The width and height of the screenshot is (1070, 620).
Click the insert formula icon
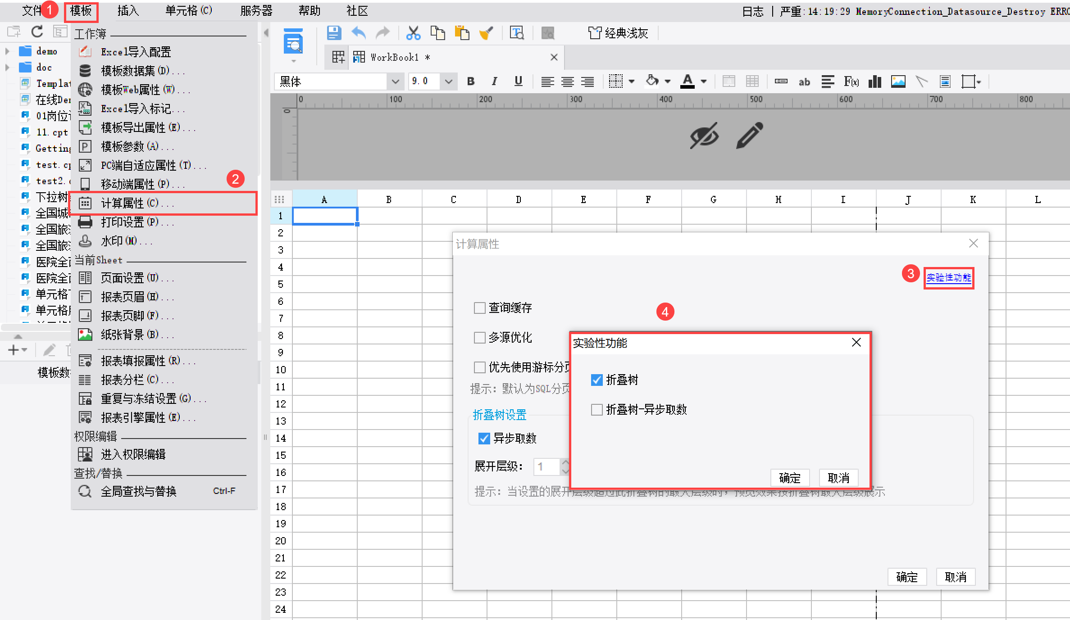(x=851, y=81)
